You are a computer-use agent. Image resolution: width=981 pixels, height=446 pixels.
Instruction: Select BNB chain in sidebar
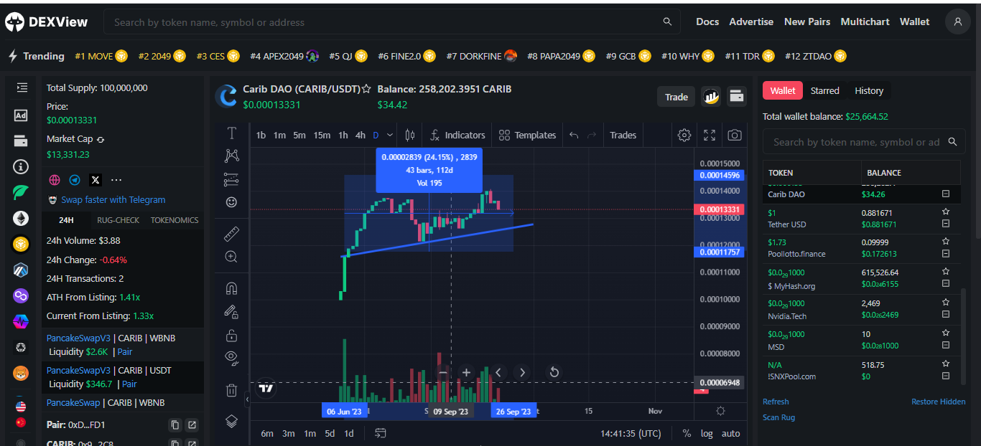[21, 245]
